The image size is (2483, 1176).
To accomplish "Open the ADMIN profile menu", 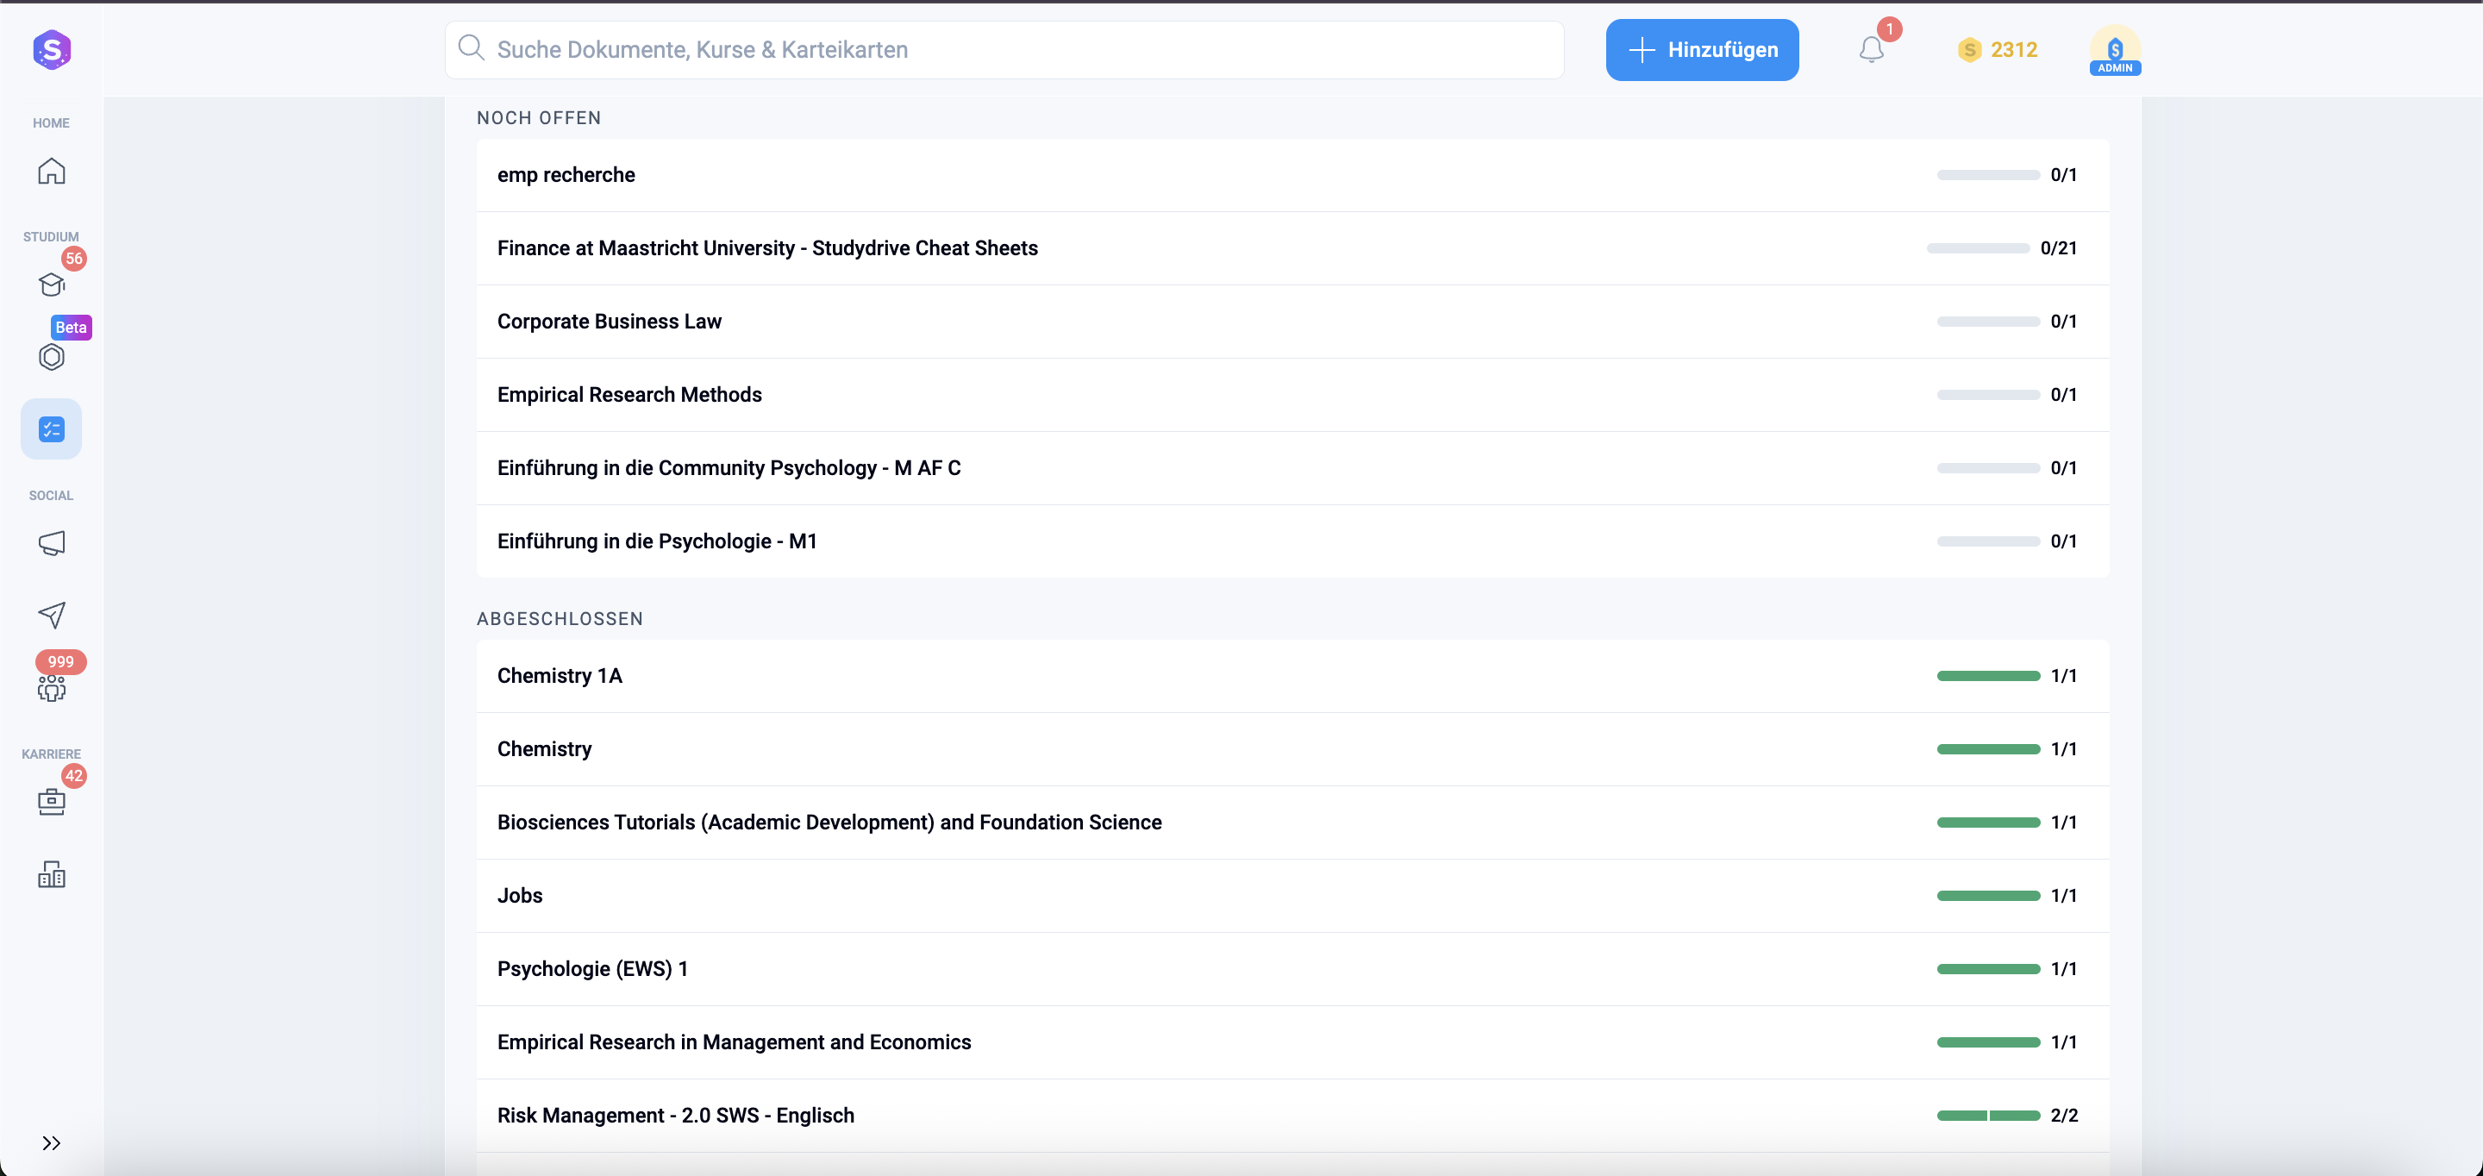I will click(x=2115, y=49).
